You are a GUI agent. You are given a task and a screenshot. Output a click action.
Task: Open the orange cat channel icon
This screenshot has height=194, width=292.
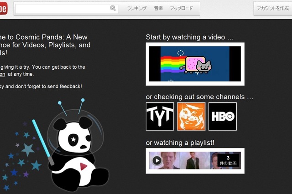[191, 117]
